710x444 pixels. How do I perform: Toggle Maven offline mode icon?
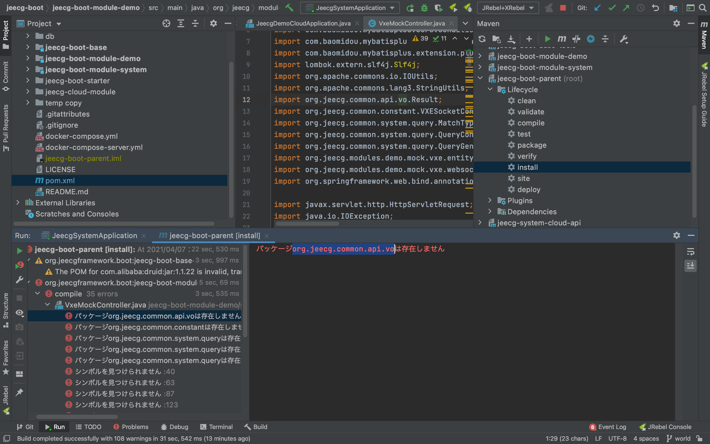click(576, 39)
